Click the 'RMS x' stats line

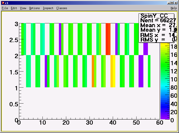click(x=159, y=35)
